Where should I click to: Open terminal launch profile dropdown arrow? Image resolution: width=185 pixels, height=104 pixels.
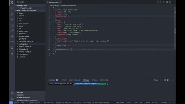pyautogui.click(x=162, y=80)
